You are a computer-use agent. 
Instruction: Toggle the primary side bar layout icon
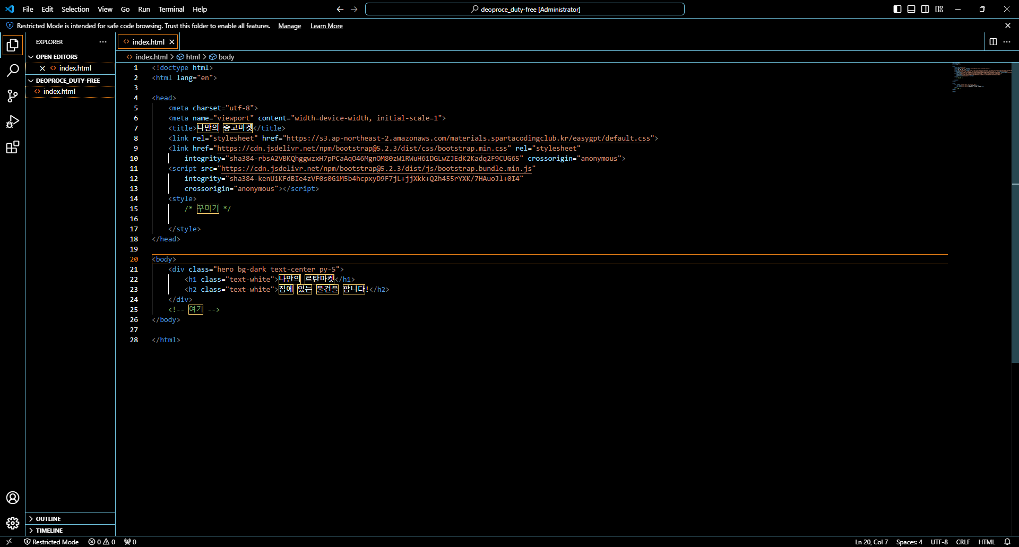point(897,9)
